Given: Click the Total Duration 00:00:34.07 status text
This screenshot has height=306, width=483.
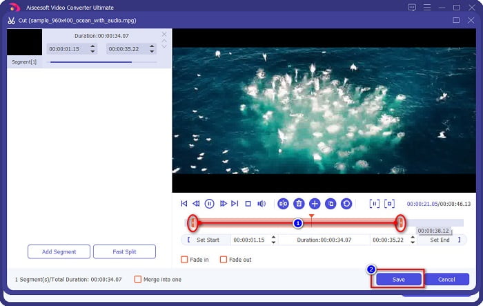Looking at the screenshot, I should click(68, 280).
